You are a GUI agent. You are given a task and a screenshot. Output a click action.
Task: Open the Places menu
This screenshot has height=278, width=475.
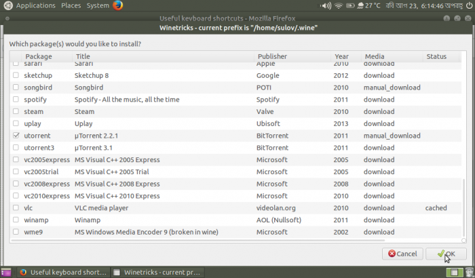71,5
